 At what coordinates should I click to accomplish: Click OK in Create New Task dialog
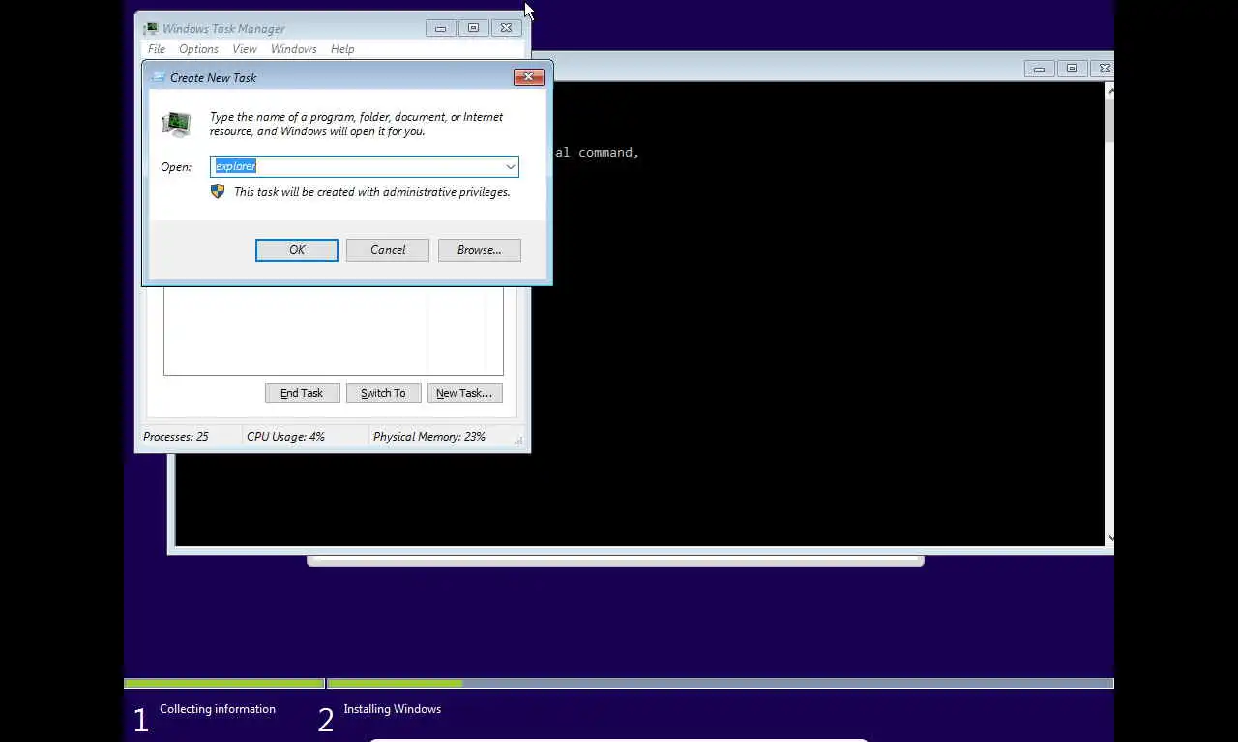pos(297,250)
